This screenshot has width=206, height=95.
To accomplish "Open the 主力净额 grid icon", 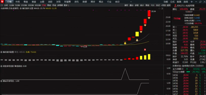I will point(183,69).
